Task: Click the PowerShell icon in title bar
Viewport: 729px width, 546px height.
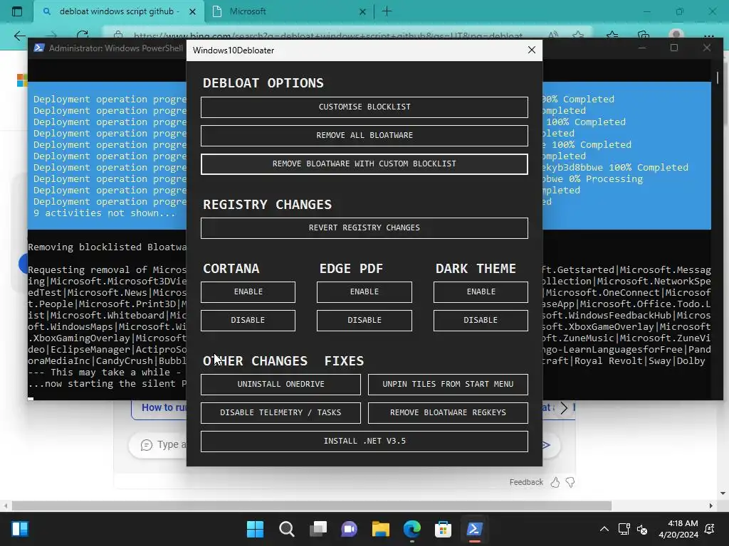Action: [39, 48]
